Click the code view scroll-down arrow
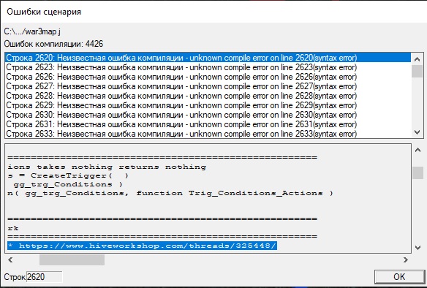The height and width of the screenshot is (288, 427). tap(417, 248)
